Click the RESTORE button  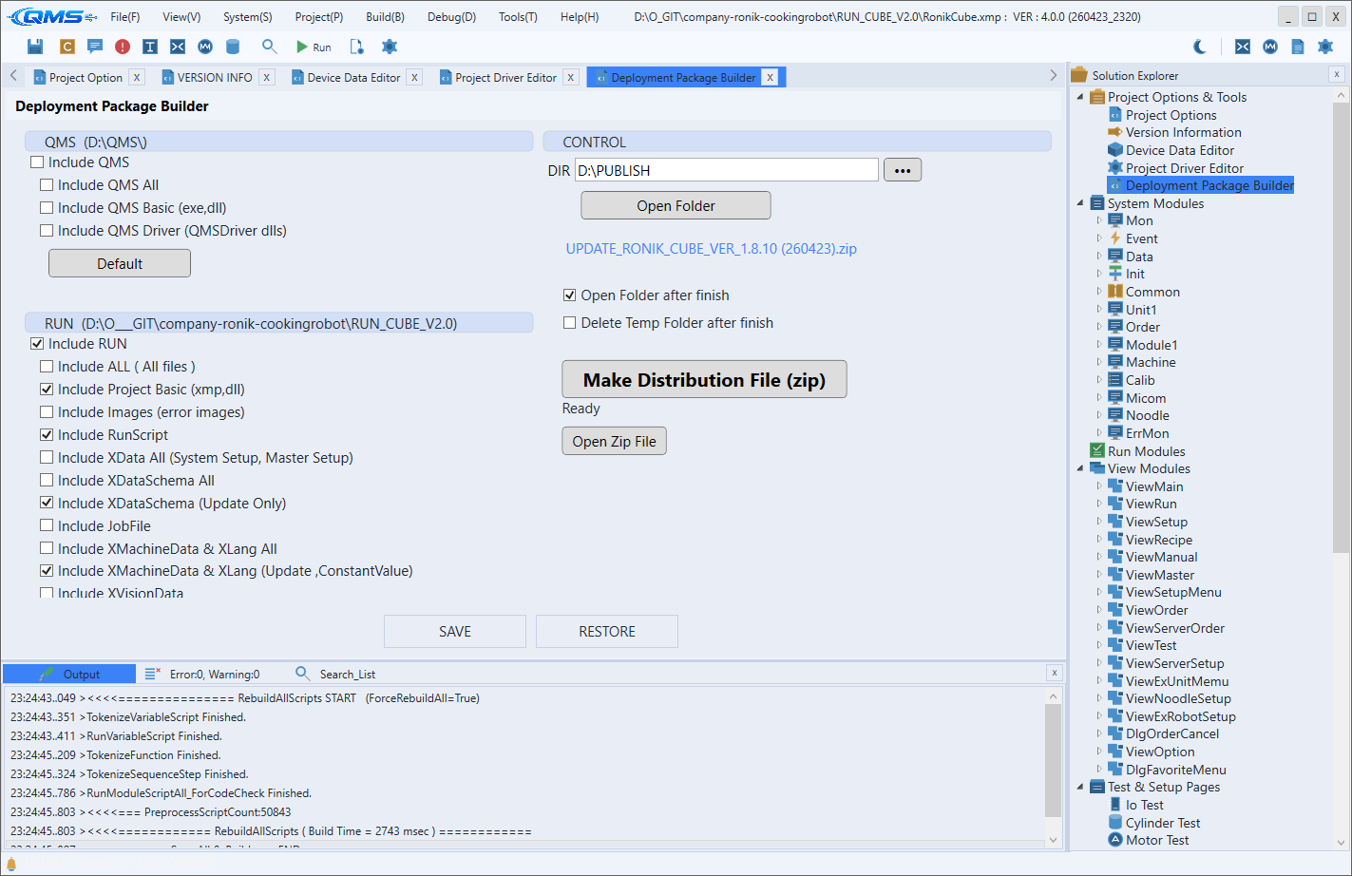pyautogui.click(x=607, y=632)
